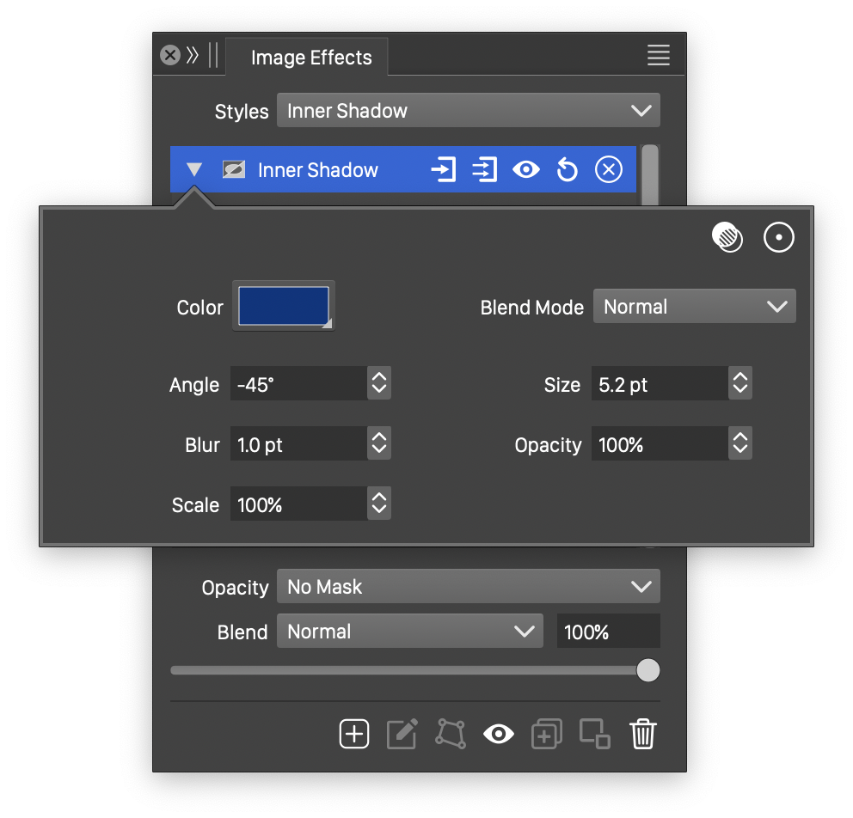
Task: Open the panel hamburger menu
Action: [x=659, y=56]
